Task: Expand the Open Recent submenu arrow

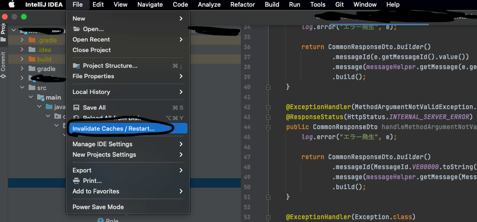Action: pyautogui.click(x=181, y=40)
